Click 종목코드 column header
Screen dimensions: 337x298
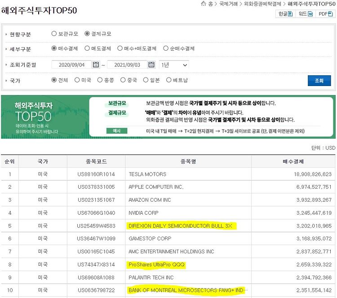click(96, 161)
